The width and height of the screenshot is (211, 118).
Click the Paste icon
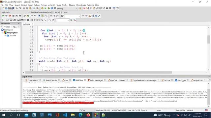[30, 8]
